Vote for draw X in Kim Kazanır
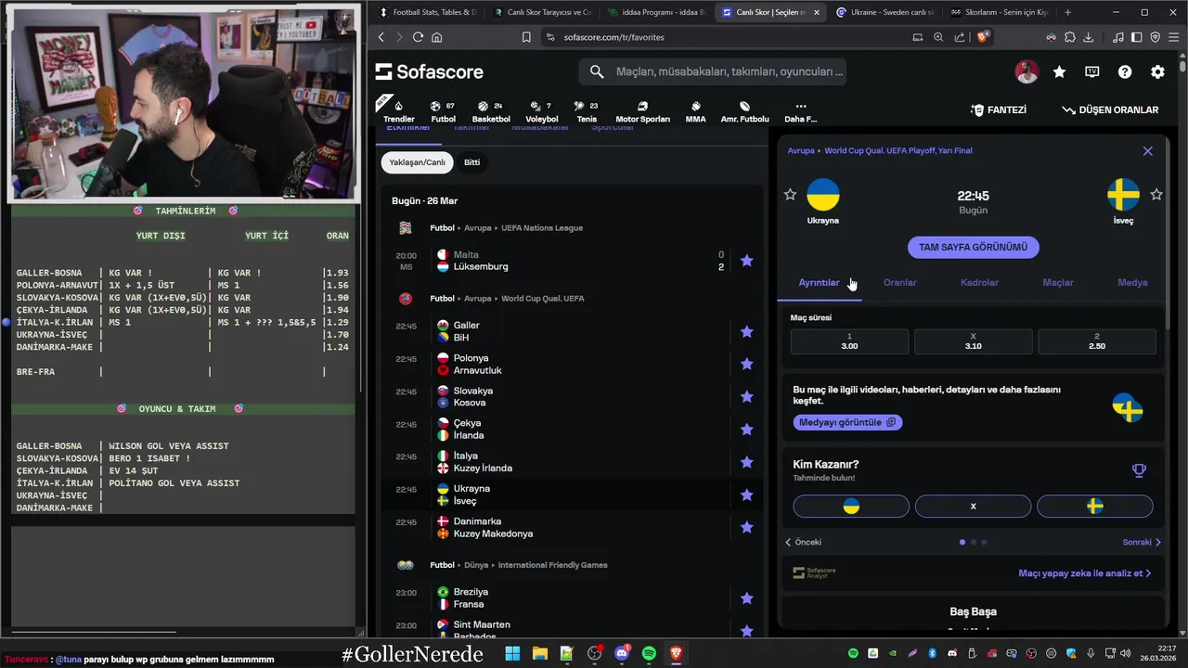 [973, 506]
